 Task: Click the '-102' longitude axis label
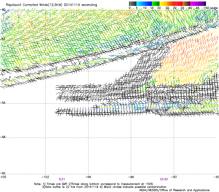[45, 177]
